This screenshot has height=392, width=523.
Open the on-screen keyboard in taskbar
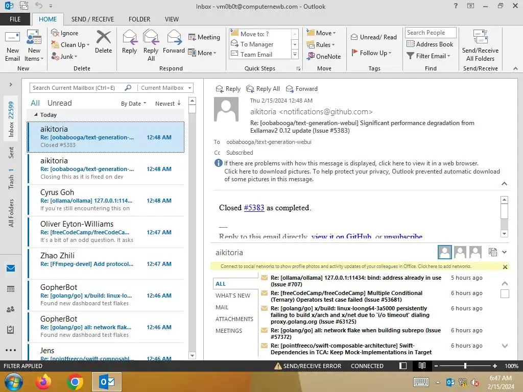click(421, 382)
